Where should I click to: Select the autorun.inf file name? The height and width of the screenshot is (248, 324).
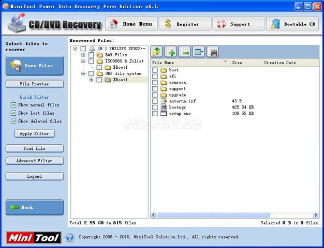(182, 101)
